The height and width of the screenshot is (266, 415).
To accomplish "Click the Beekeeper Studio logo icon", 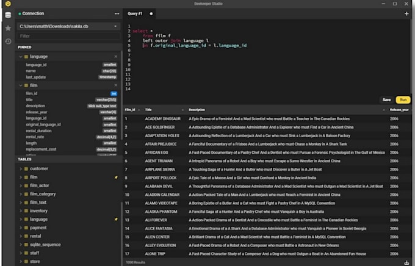I will tap(8, 4).
